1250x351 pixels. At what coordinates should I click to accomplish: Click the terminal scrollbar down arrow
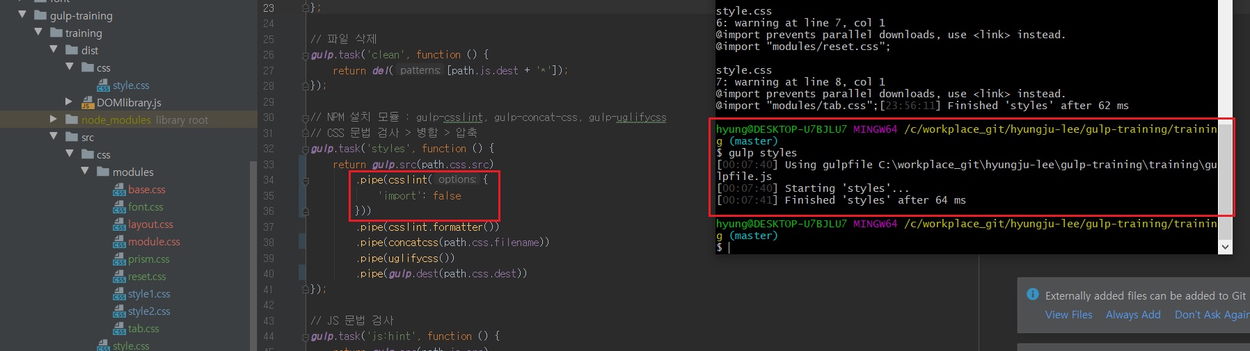pyautogui.click(x=1225, y=247)
